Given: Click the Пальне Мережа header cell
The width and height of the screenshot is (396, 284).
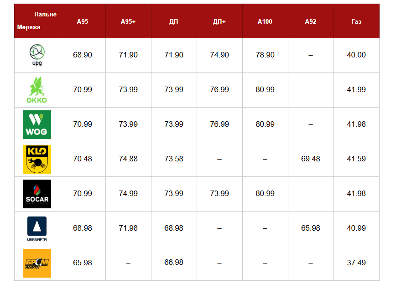Looking at the screenshot, I should pyautogui.click(x=37, y=21).
